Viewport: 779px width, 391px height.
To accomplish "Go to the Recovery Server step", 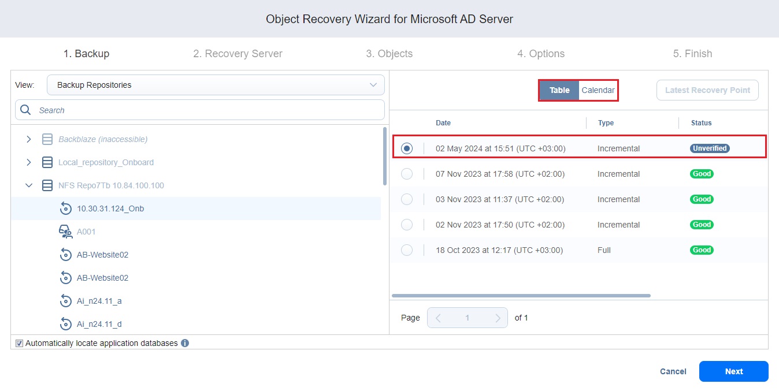I will [x=237, y=53].
